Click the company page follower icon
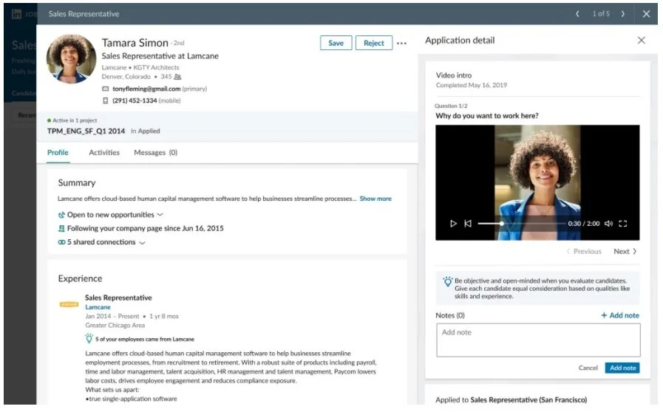Screen dimensions: 663x412 [x=61, y=229]
